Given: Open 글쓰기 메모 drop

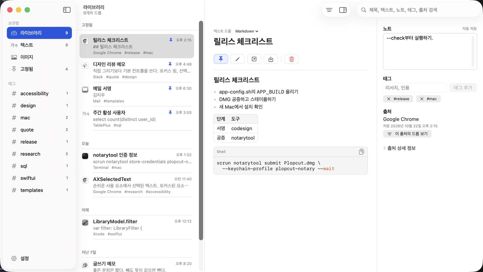Looking at the screenshot, I should [x=137, y=266].
